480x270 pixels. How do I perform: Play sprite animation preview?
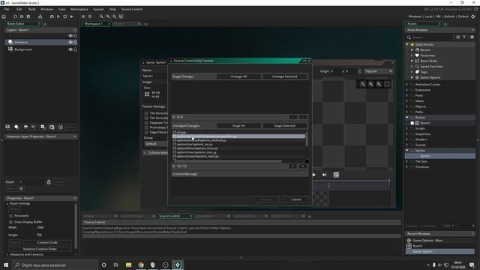(x=313, y=175)
